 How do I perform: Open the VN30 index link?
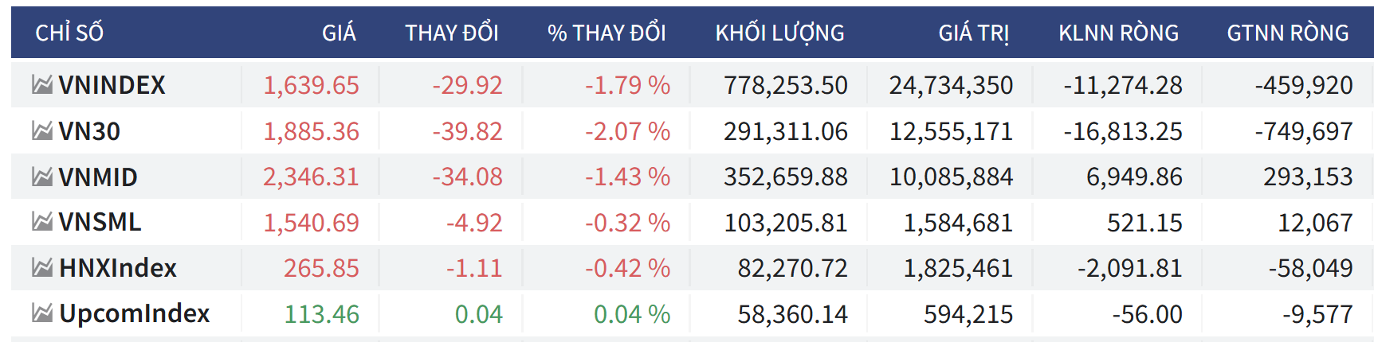[89, 131]
